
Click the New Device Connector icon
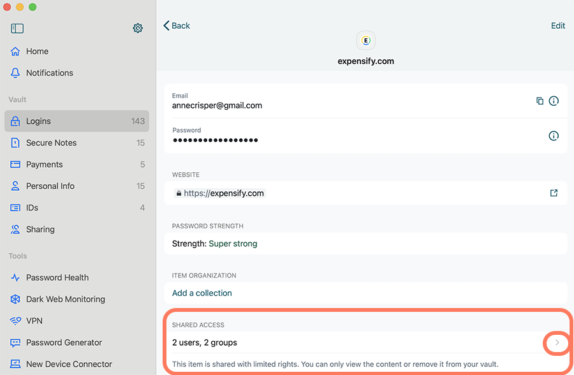pos(15,364)
